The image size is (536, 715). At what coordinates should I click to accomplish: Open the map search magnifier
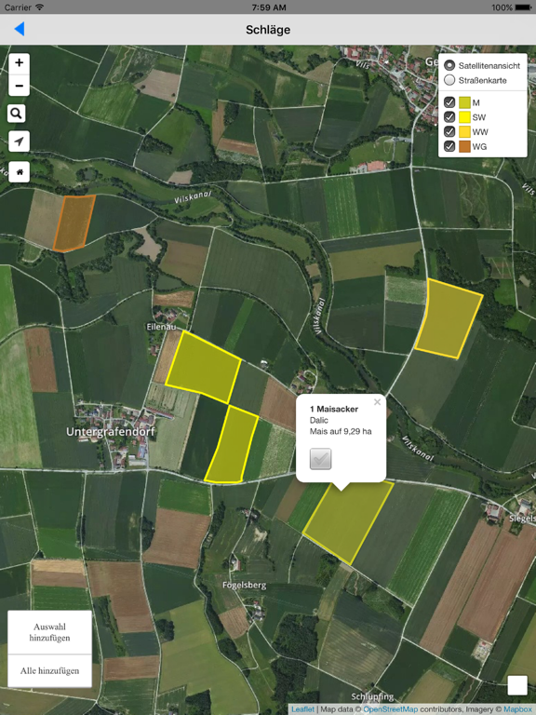[17, 114]
